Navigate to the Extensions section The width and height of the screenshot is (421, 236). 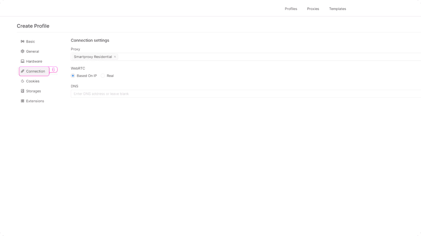coord(35,101)
